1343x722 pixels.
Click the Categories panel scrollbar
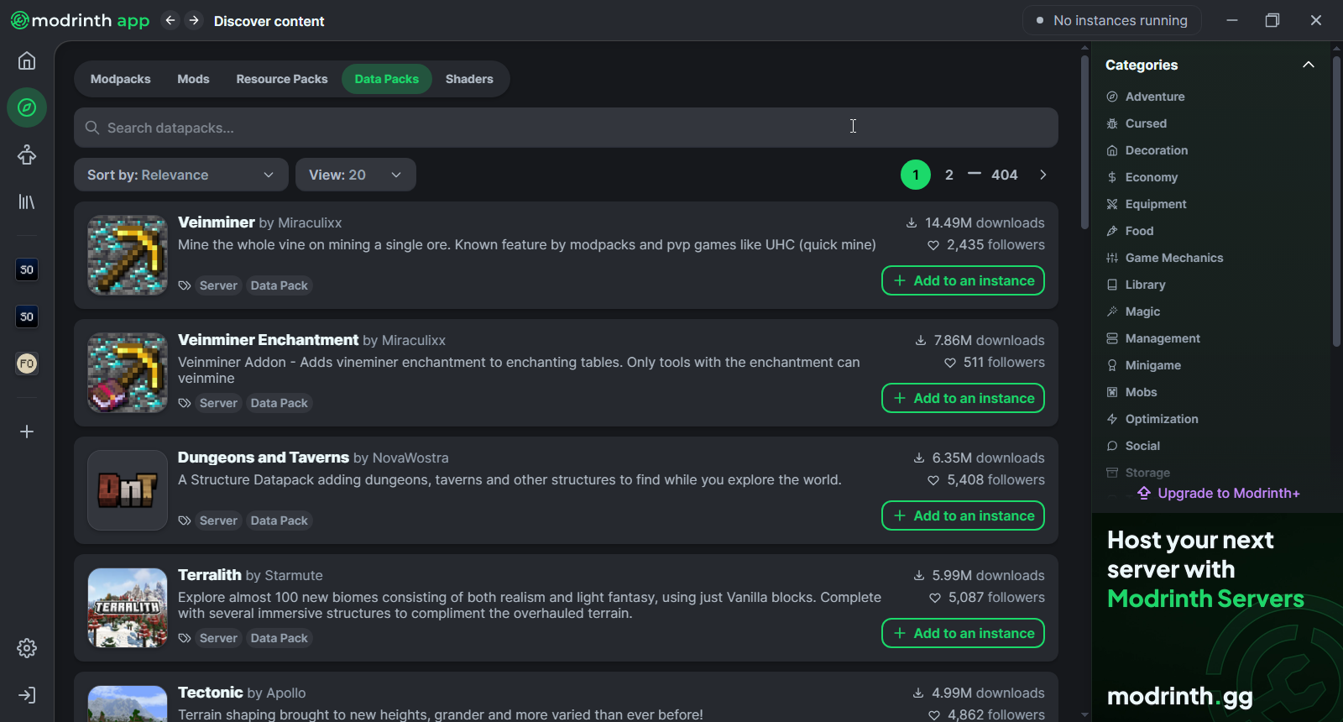click(1337, 201)
